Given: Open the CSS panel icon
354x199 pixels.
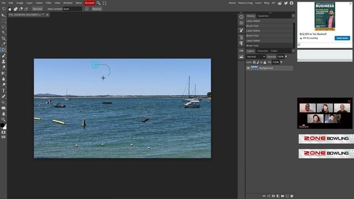Looking at the screenshot, I should pyautogui.click(x=241, y=51).
